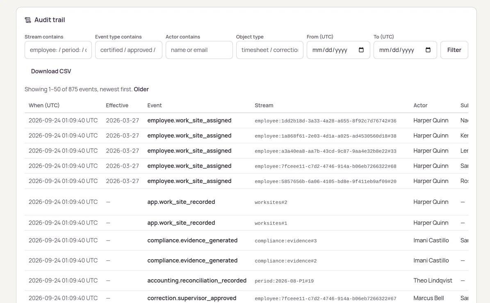Click actor Theo Lindqvist
Image resolution: width=490 pixels, height=303 pixels.
tap(433, 280)
